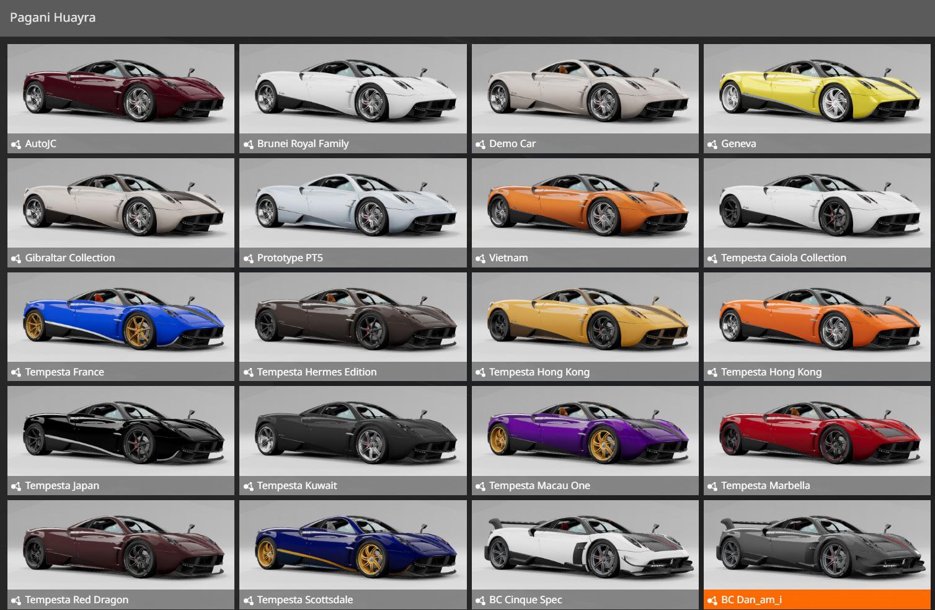Select the orange Tempesta Hong Kong car thumbnail

[x=817, y=317]
